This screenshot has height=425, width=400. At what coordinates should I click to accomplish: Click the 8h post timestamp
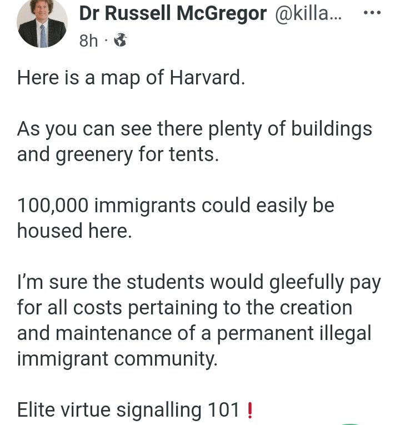pos(88,41)
